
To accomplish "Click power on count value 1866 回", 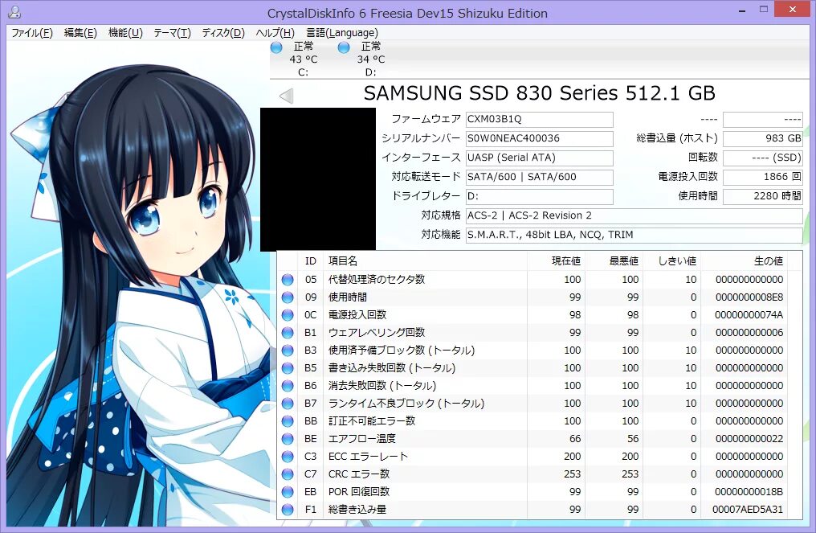I will click(762, 177).
